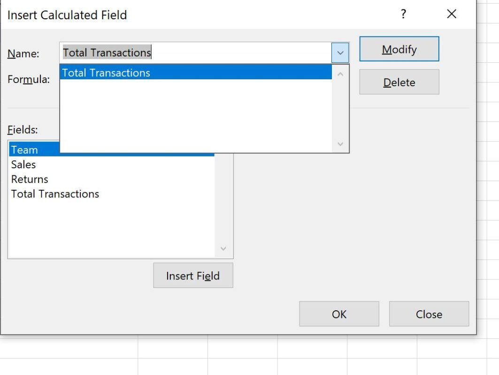Click the Delete button
Image resolution: width=499 pixels, height=375 pixels.
(x=399, y=82)
